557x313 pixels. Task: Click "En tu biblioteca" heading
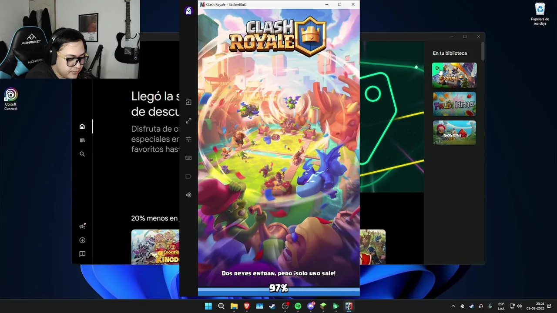[450, 53]
